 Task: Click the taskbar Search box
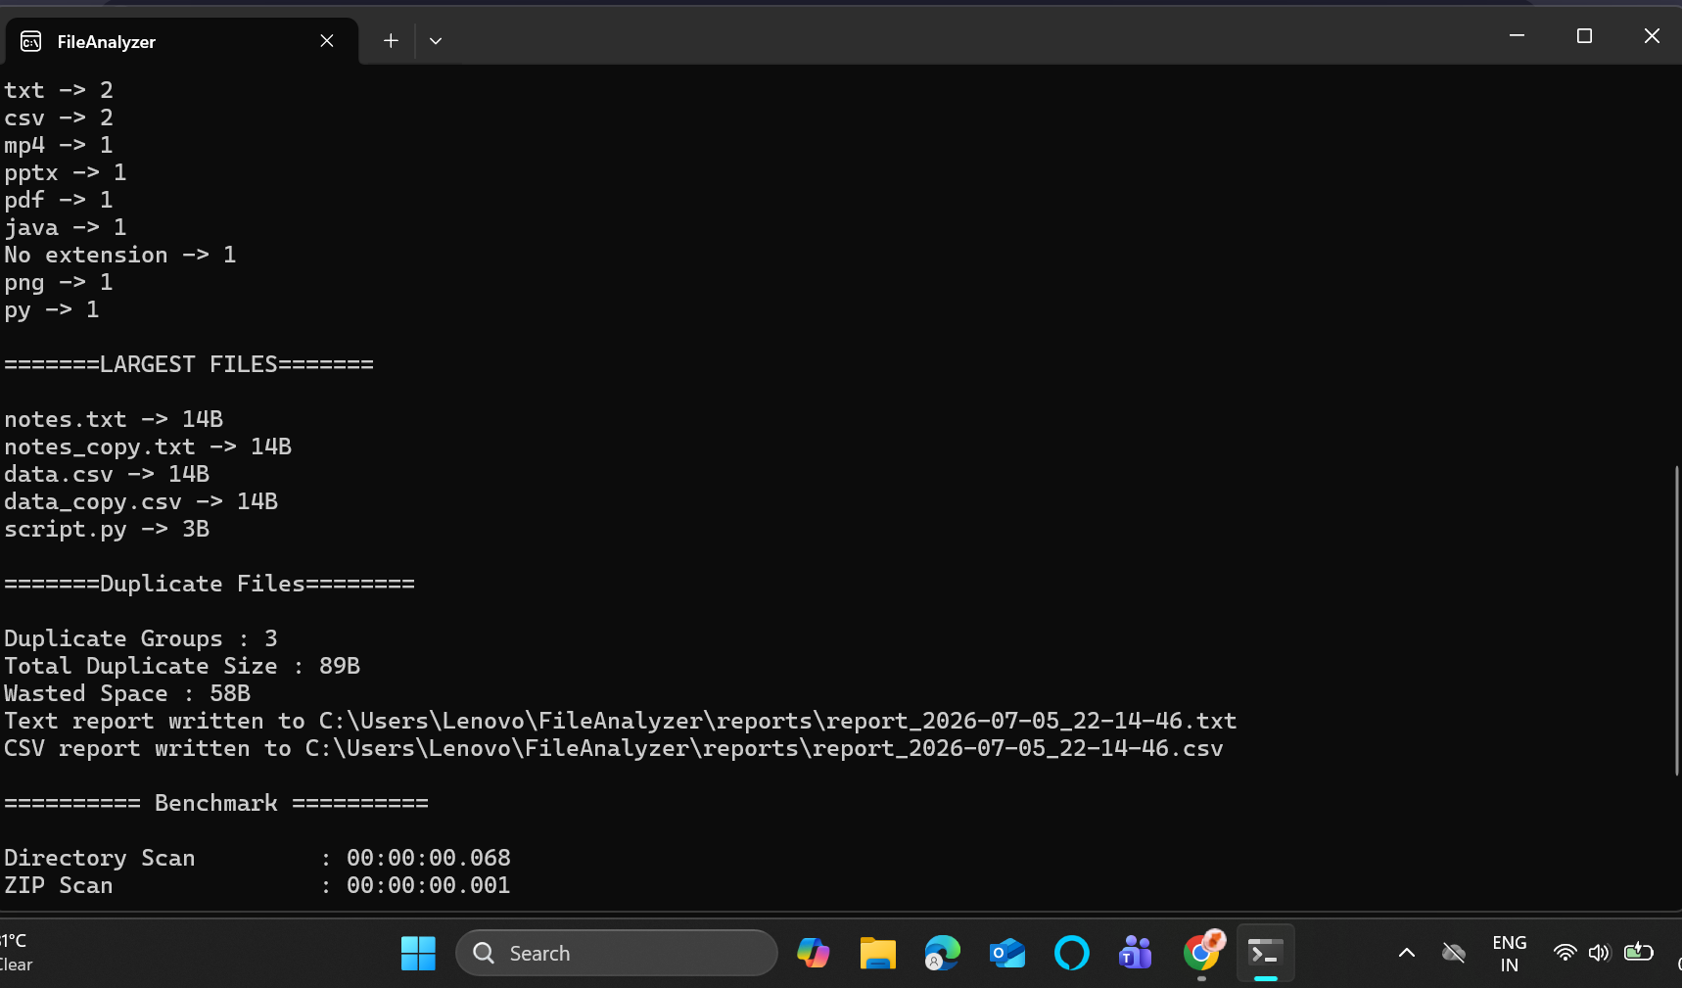(617, 953)
